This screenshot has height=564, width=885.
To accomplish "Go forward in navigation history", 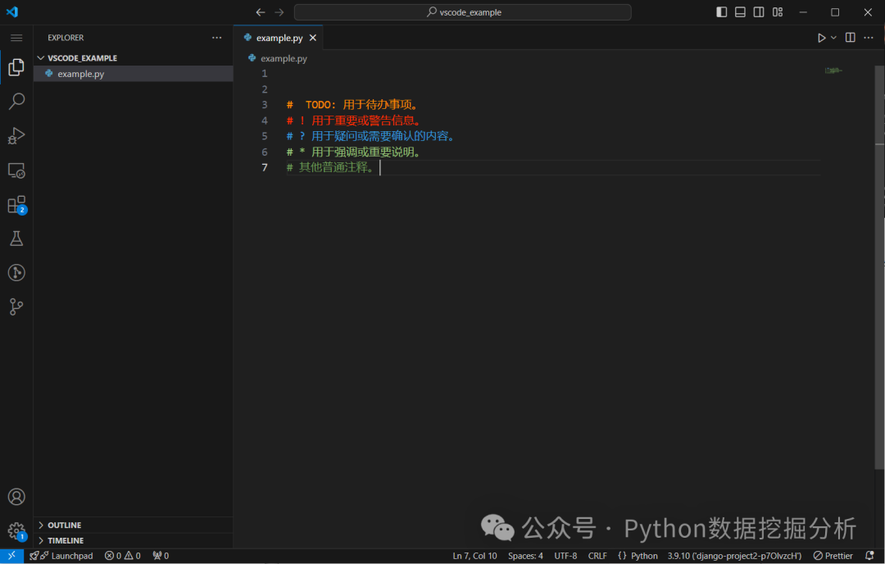I will (279, 12).
